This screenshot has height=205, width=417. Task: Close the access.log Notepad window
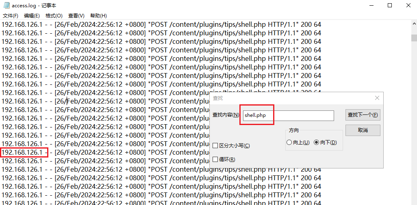[408, 6]
